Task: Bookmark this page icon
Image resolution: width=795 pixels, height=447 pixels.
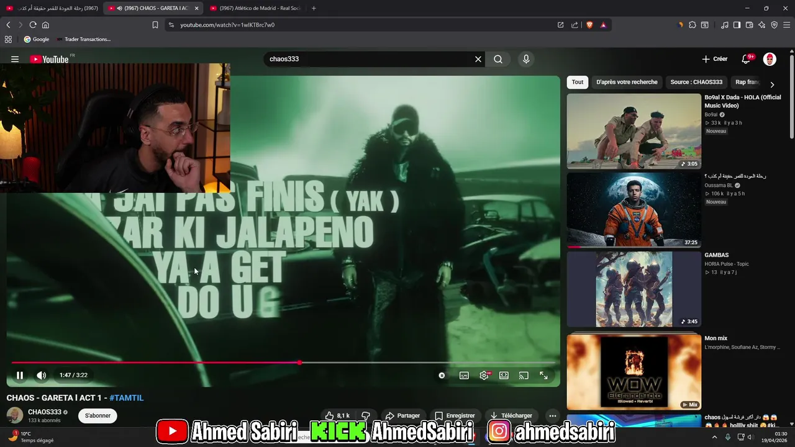Action: point(155,25)
